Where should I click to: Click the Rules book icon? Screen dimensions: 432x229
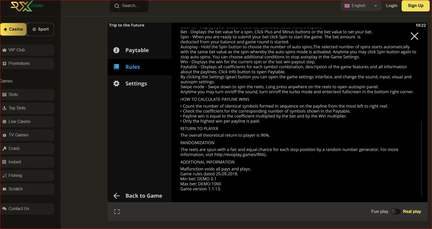pos(116,67)
